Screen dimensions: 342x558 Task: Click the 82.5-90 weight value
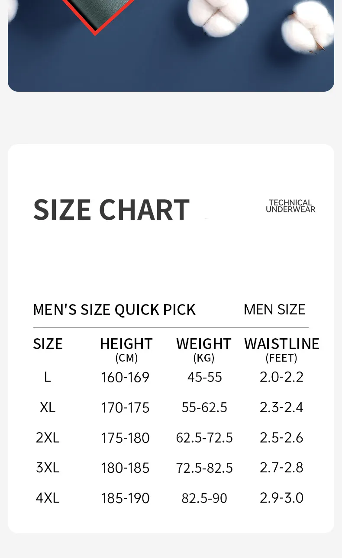click(x=204, y=498)
